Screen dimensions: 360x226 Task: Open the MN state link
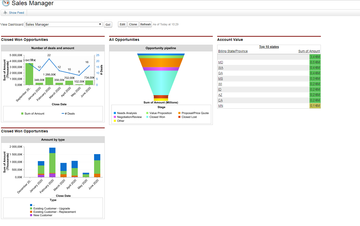[221, 106]
